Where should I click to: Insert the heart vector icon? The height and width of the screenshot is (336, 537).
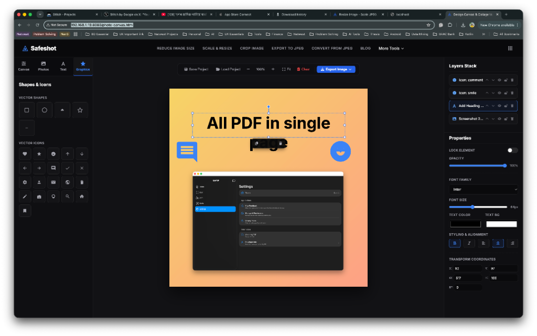(25, 154)
